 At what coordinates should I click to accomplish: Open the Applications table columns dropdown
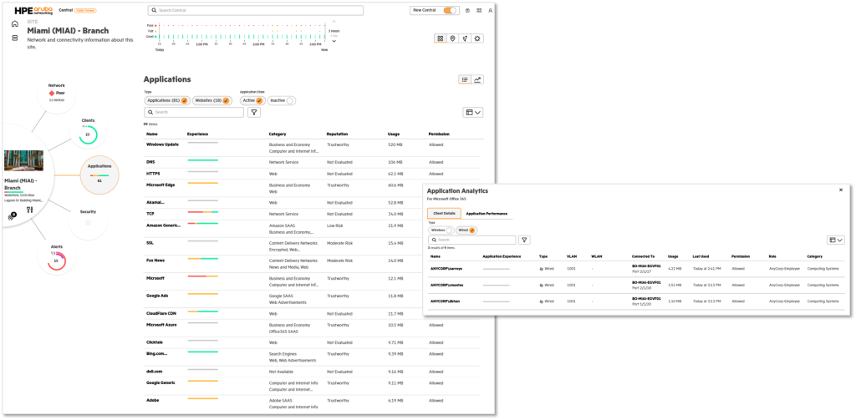[473, 113]
